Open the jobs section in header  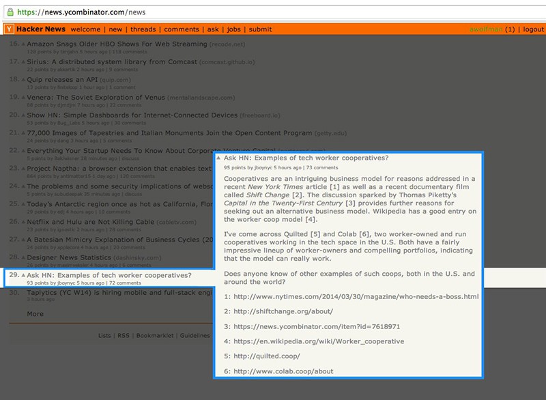click(233, 29)
